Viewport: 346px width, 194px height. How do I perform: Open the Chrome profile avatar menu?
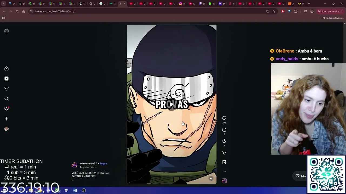pyautogui.click(x=312, y=11)
